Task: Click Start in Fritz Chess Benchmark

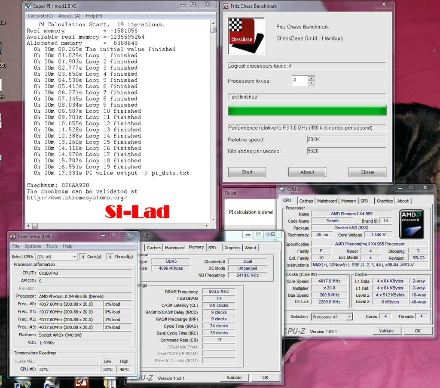Action: (247, 172)
